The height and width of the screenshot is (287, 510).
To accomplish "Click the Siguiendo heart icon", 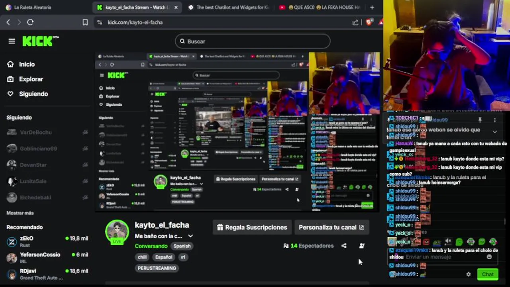I will tap(10, 94).
